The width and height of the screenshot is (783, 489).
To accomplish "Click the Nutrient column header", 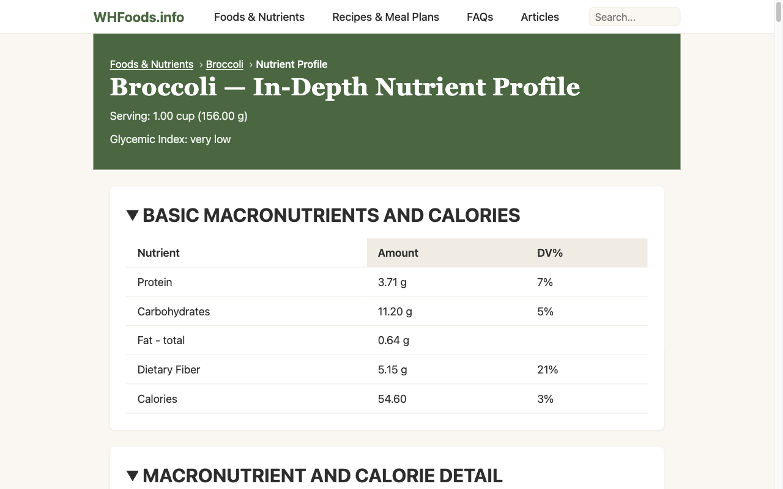I will pyautogui.click(x=158, y=252).
